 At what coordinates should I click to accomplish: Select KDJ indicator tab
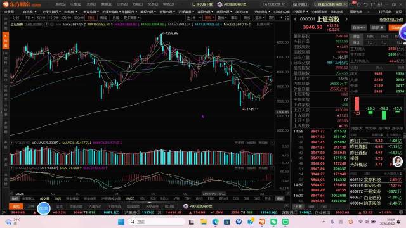tap(142, 198)
